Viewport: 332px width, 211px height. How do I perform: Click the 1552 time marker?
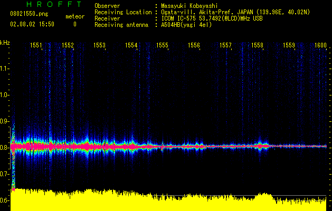[x=68, y=45]
